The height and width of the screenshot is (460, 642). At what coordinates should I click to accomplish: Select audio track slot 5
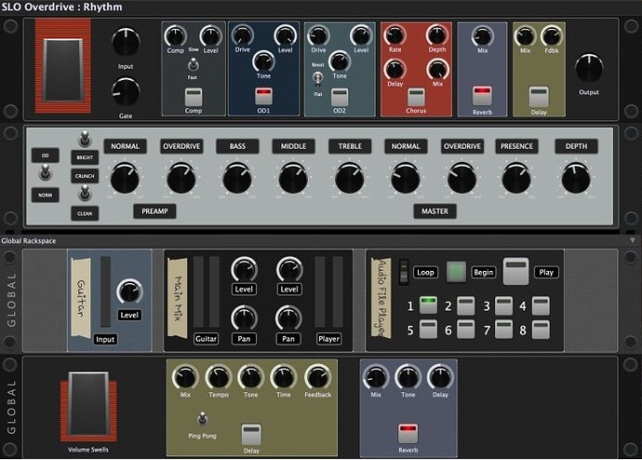coord(428,330)
